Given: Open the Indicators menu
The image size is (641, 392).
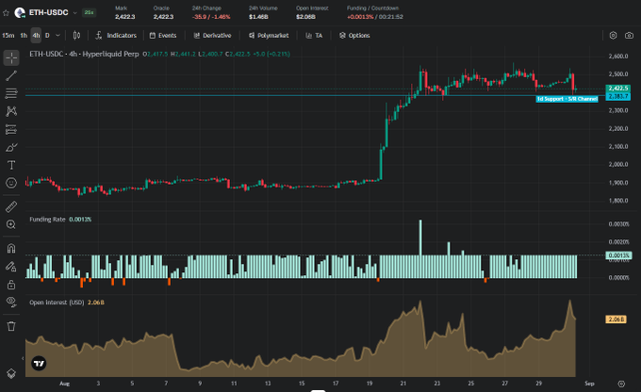Looking at the screenshot, I should click(116, 36).
